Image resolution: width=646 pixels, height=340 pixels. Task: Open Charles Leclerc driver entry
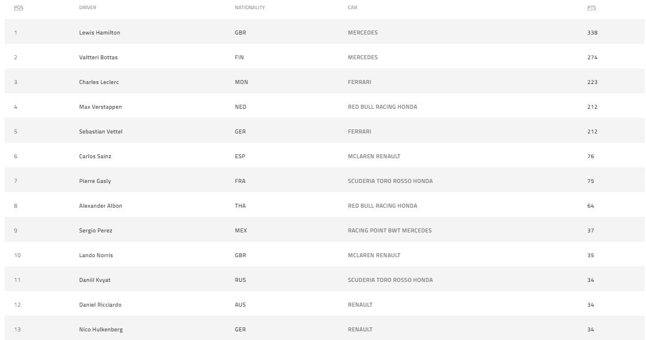(99, 82)
